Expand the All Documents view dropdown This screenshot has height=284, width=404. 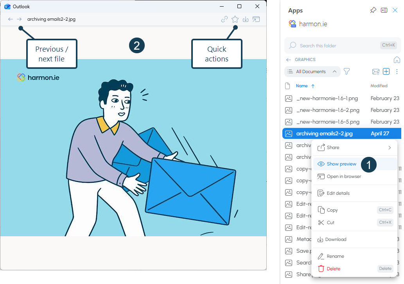click(x=312, y=71)
